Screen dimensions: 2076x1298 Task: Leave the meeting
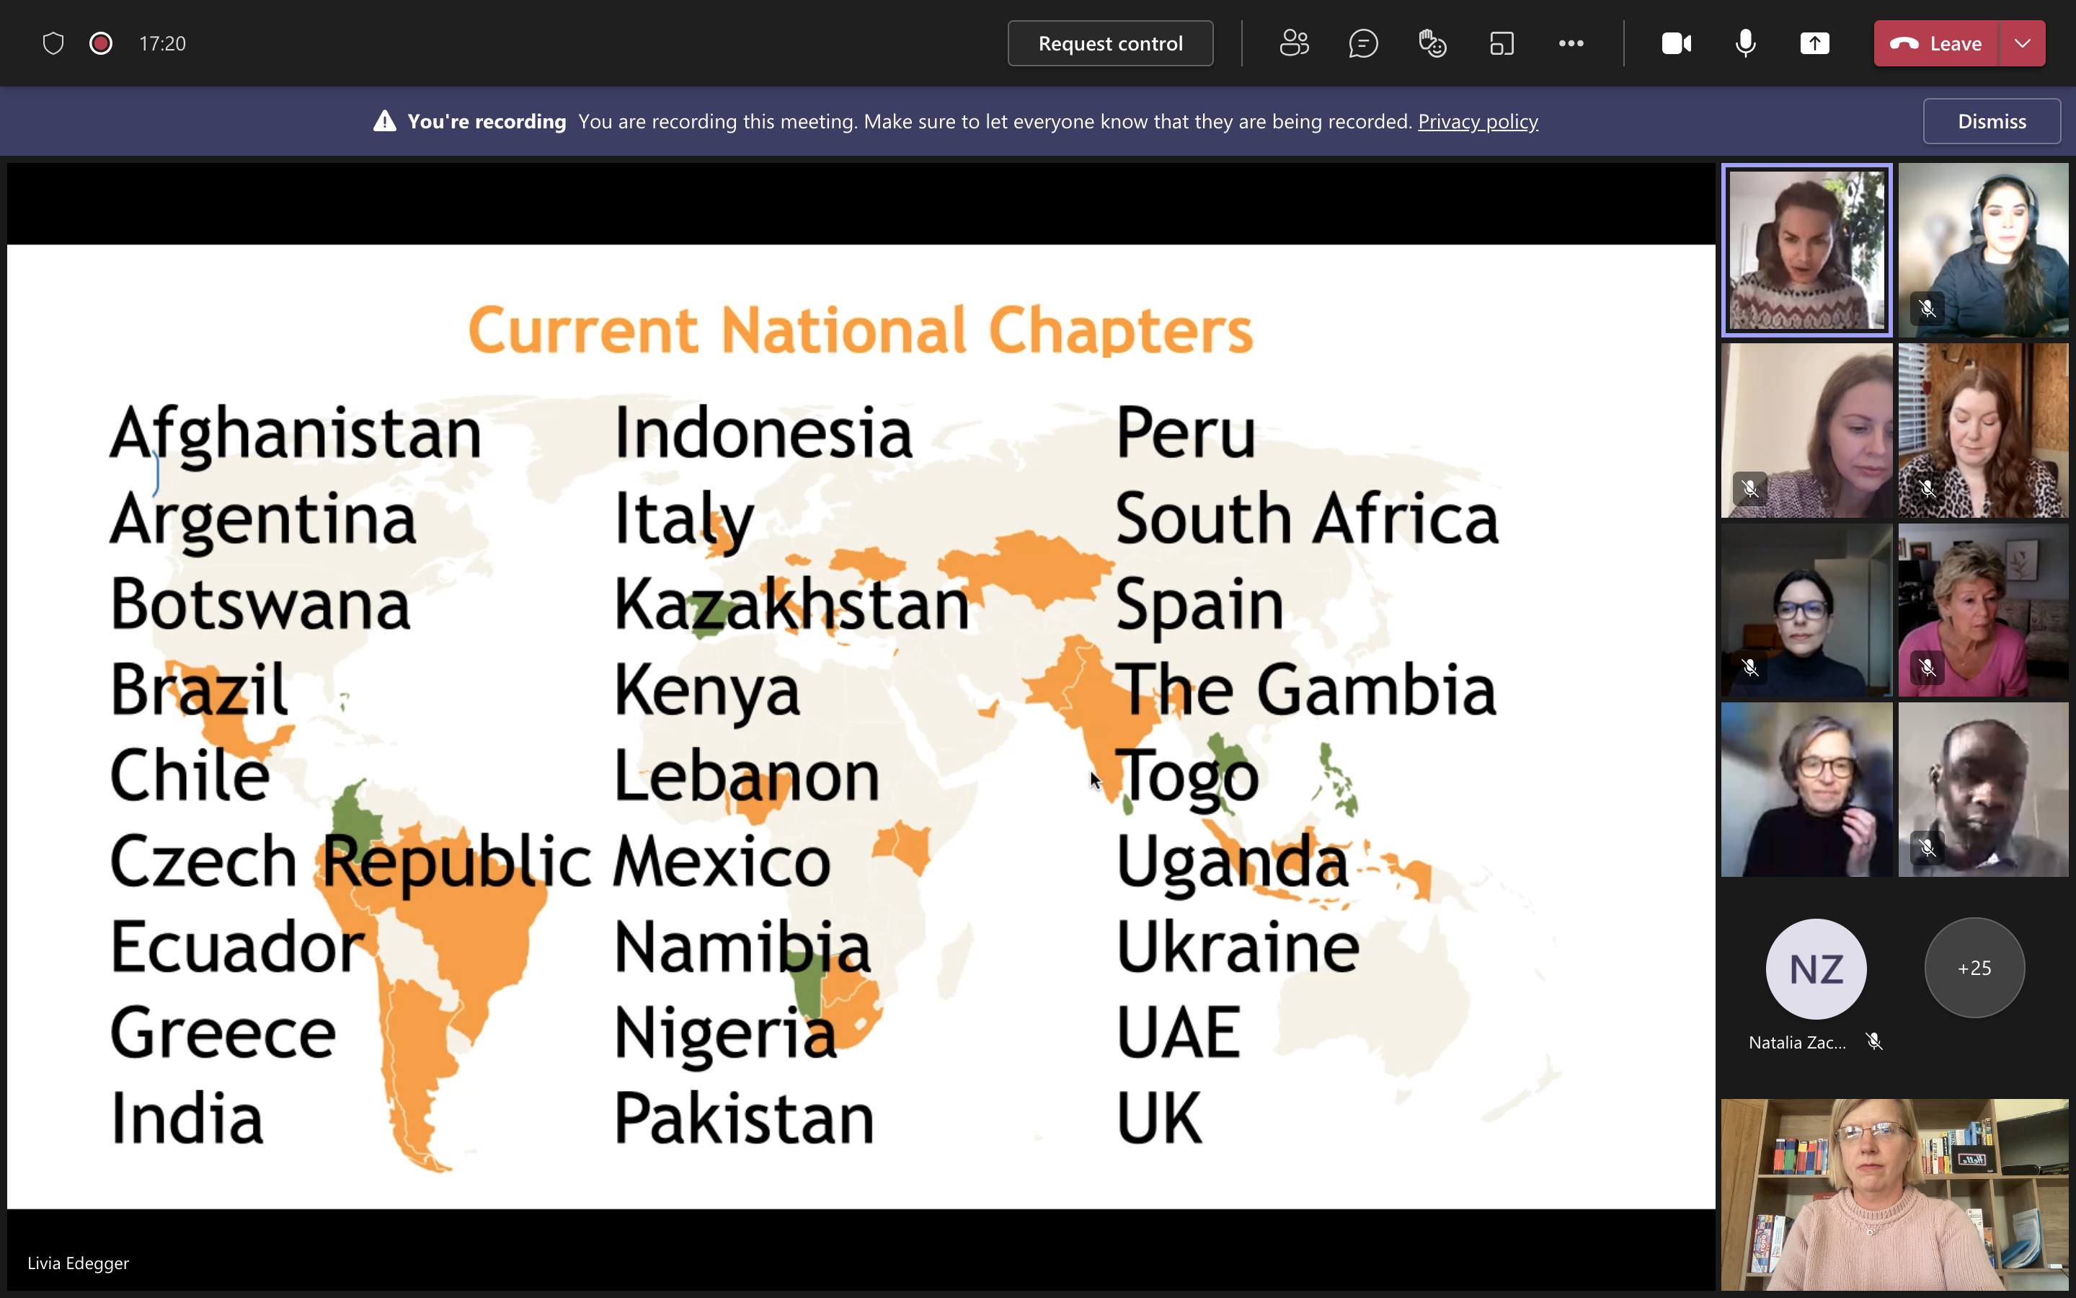click(x=1936, y=43)
